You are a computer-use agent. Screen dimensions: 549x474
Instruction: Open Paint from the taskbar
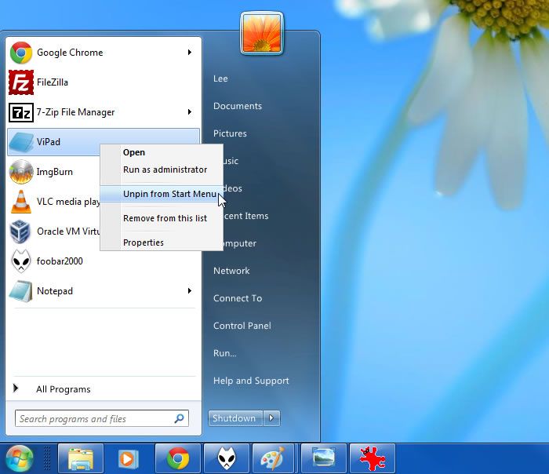pos(273,458)
